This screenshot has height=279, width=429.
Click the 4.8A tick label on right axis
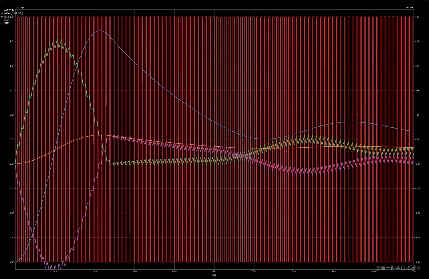click(x=417, y=17)
